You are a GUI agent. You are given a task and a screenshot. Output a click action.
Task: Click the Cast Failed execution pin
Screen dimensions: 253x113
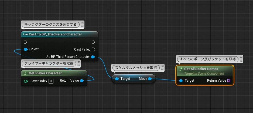coord(93,49)
